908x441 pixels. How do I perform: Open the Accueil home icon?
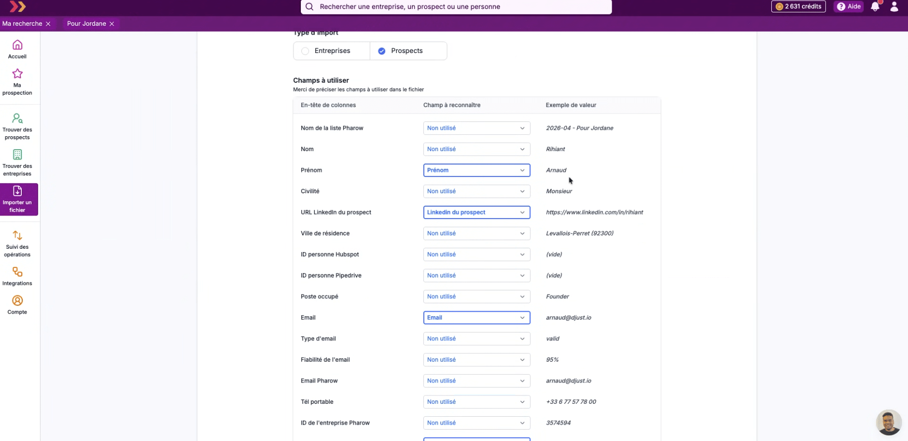[x=17, y=45]
